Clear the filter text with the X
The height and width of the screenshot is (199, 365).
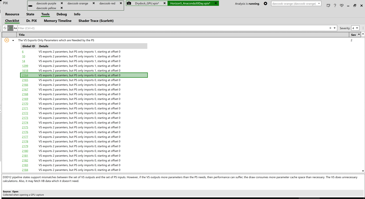click(330, 28)
